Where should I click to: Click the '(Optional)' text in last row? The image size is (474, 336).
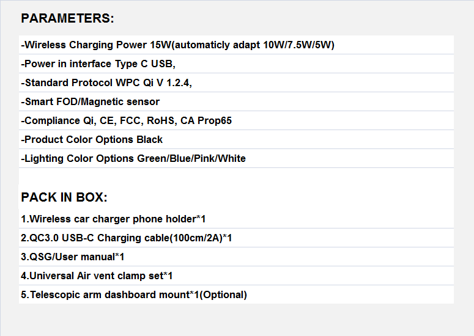point(223,295)
